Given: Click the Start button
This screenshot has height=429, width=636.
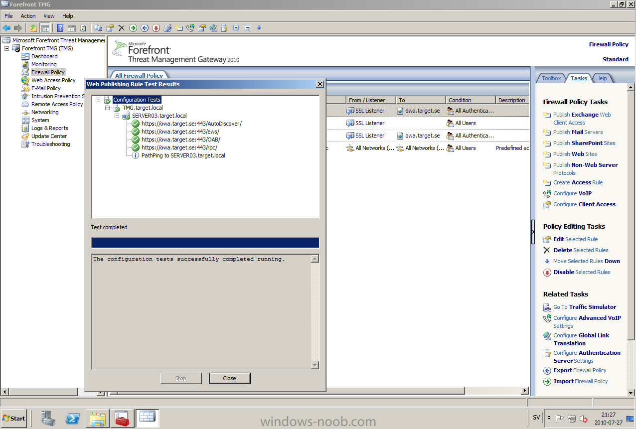Looking at the screenshot, I should (x=14, y=418).
